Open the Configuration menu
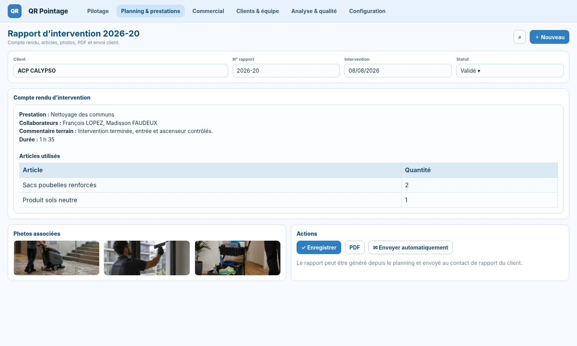577x346 pixels. click(367, 11)
